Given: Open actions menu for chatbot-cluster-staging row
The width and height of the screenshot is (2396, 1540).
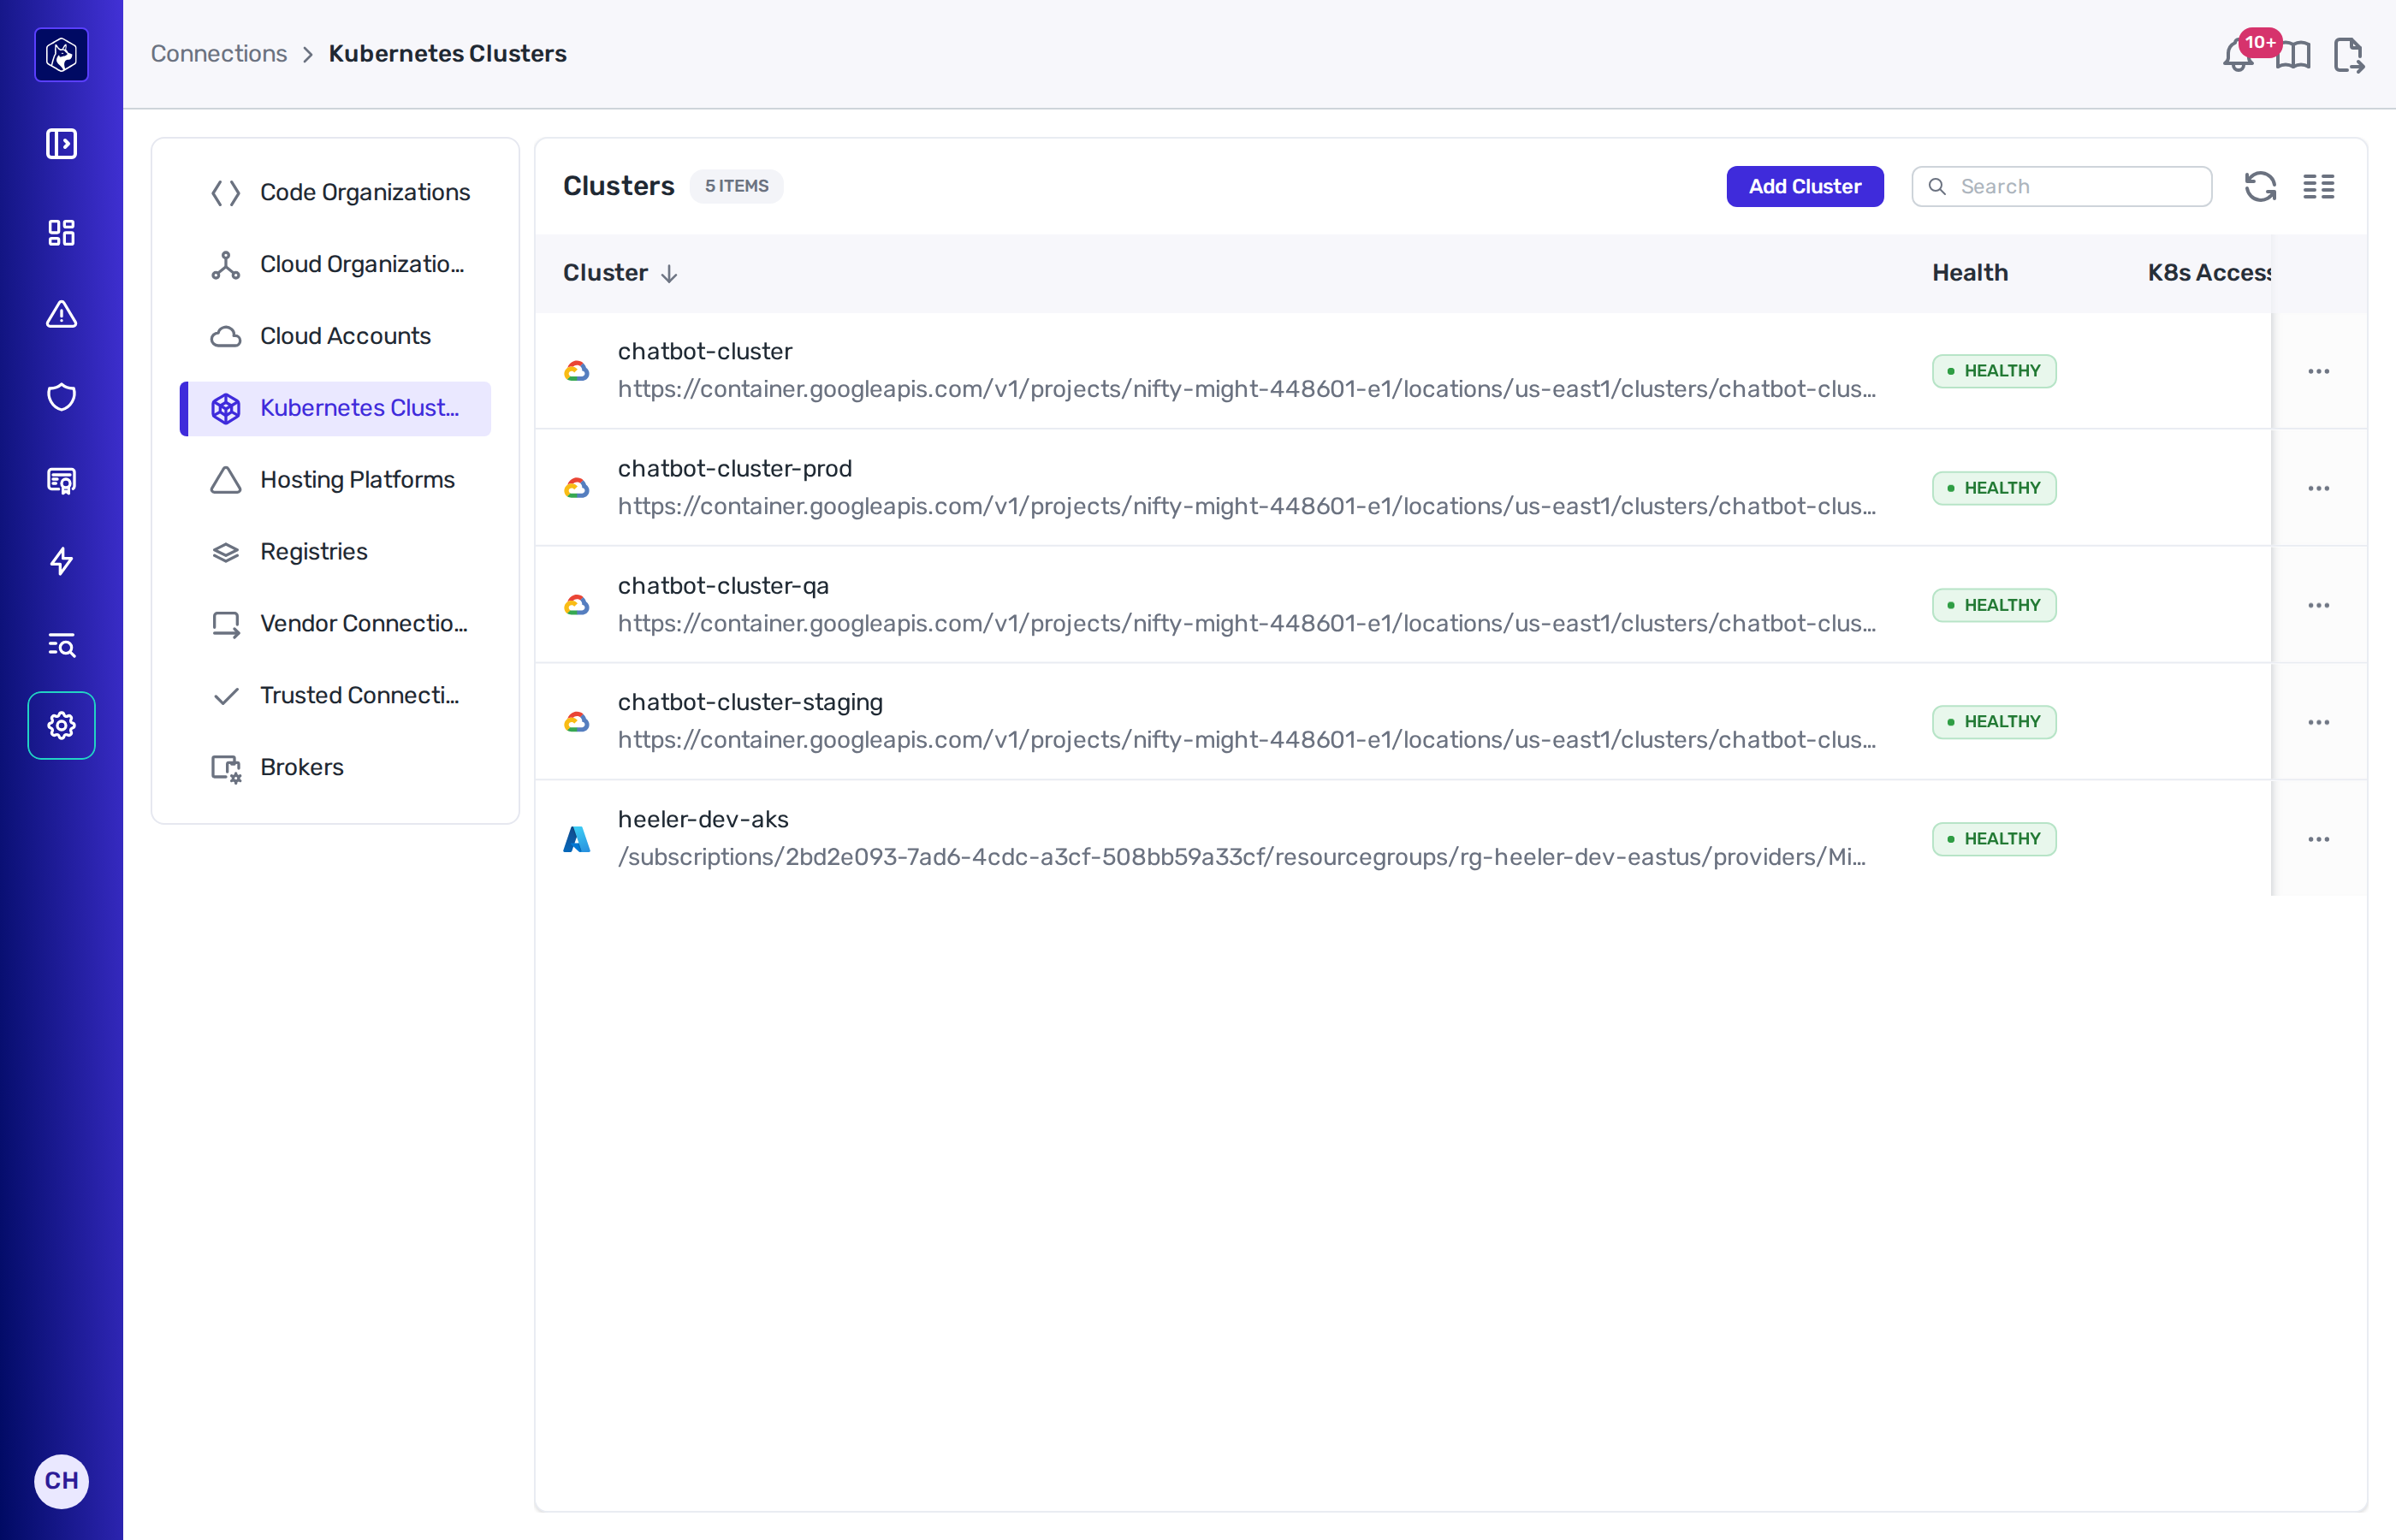Looking at the screenshot, I should [2318, 722].
